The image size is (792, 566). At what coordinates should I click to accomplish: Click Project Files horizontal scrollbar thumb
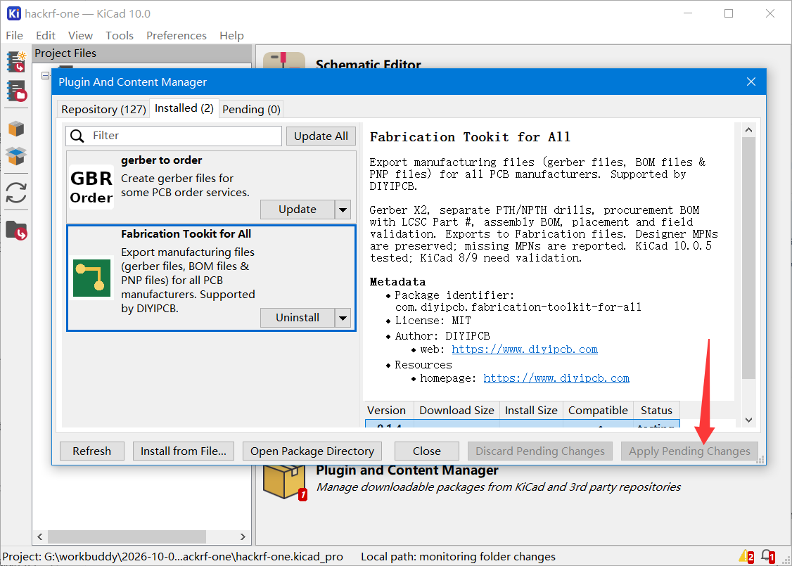pos(127,536)
